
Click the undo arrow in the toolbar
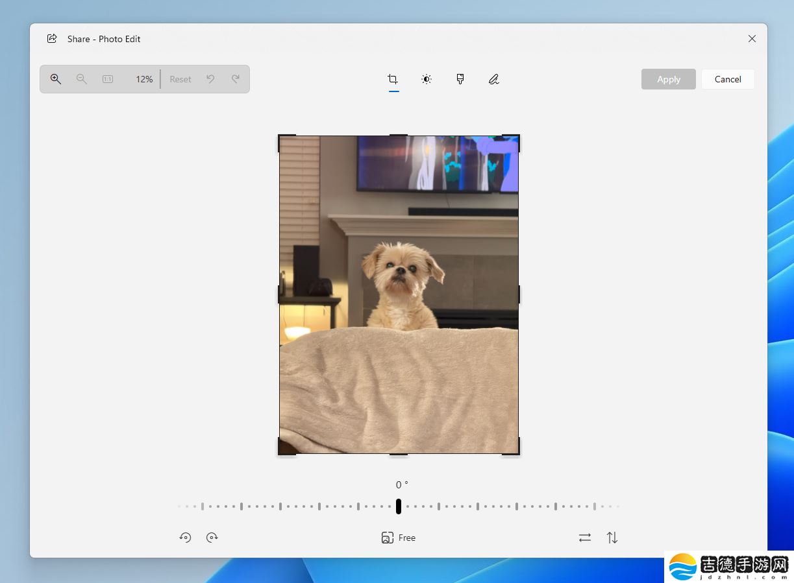click(210, 78)
